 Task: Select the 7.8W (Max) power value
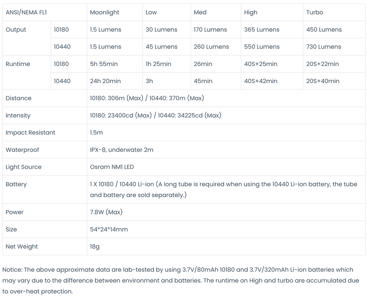click(x=106, y=212)
